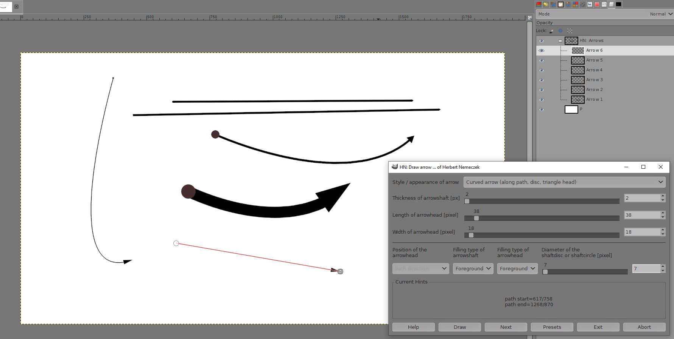
Task: Click the lock position move icon
Action: pos(560,31)
